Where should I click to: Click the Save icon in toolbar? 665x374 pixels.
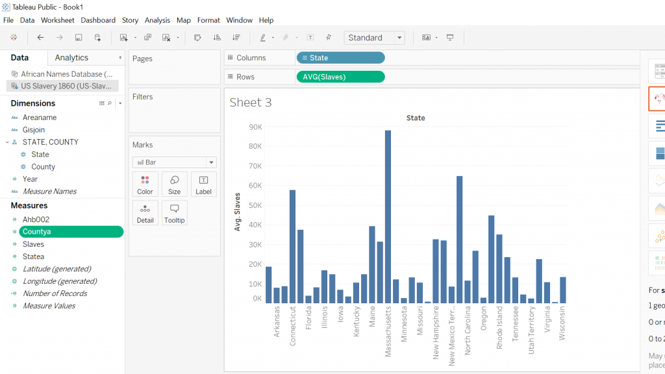[79, 38]
